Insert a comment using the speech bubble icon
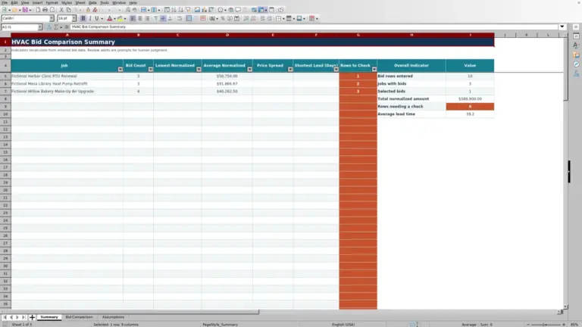Viewport: 582px width, 327px height. click(238, 10)
